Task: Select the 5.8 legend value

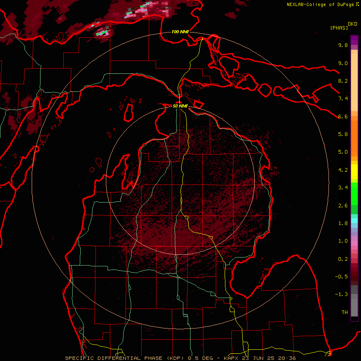Action: (x=343, y=134)
